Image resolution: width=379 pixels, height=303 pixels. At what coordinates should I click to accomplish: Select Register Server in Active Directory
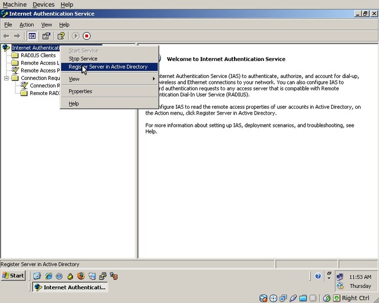pos(108,67)
